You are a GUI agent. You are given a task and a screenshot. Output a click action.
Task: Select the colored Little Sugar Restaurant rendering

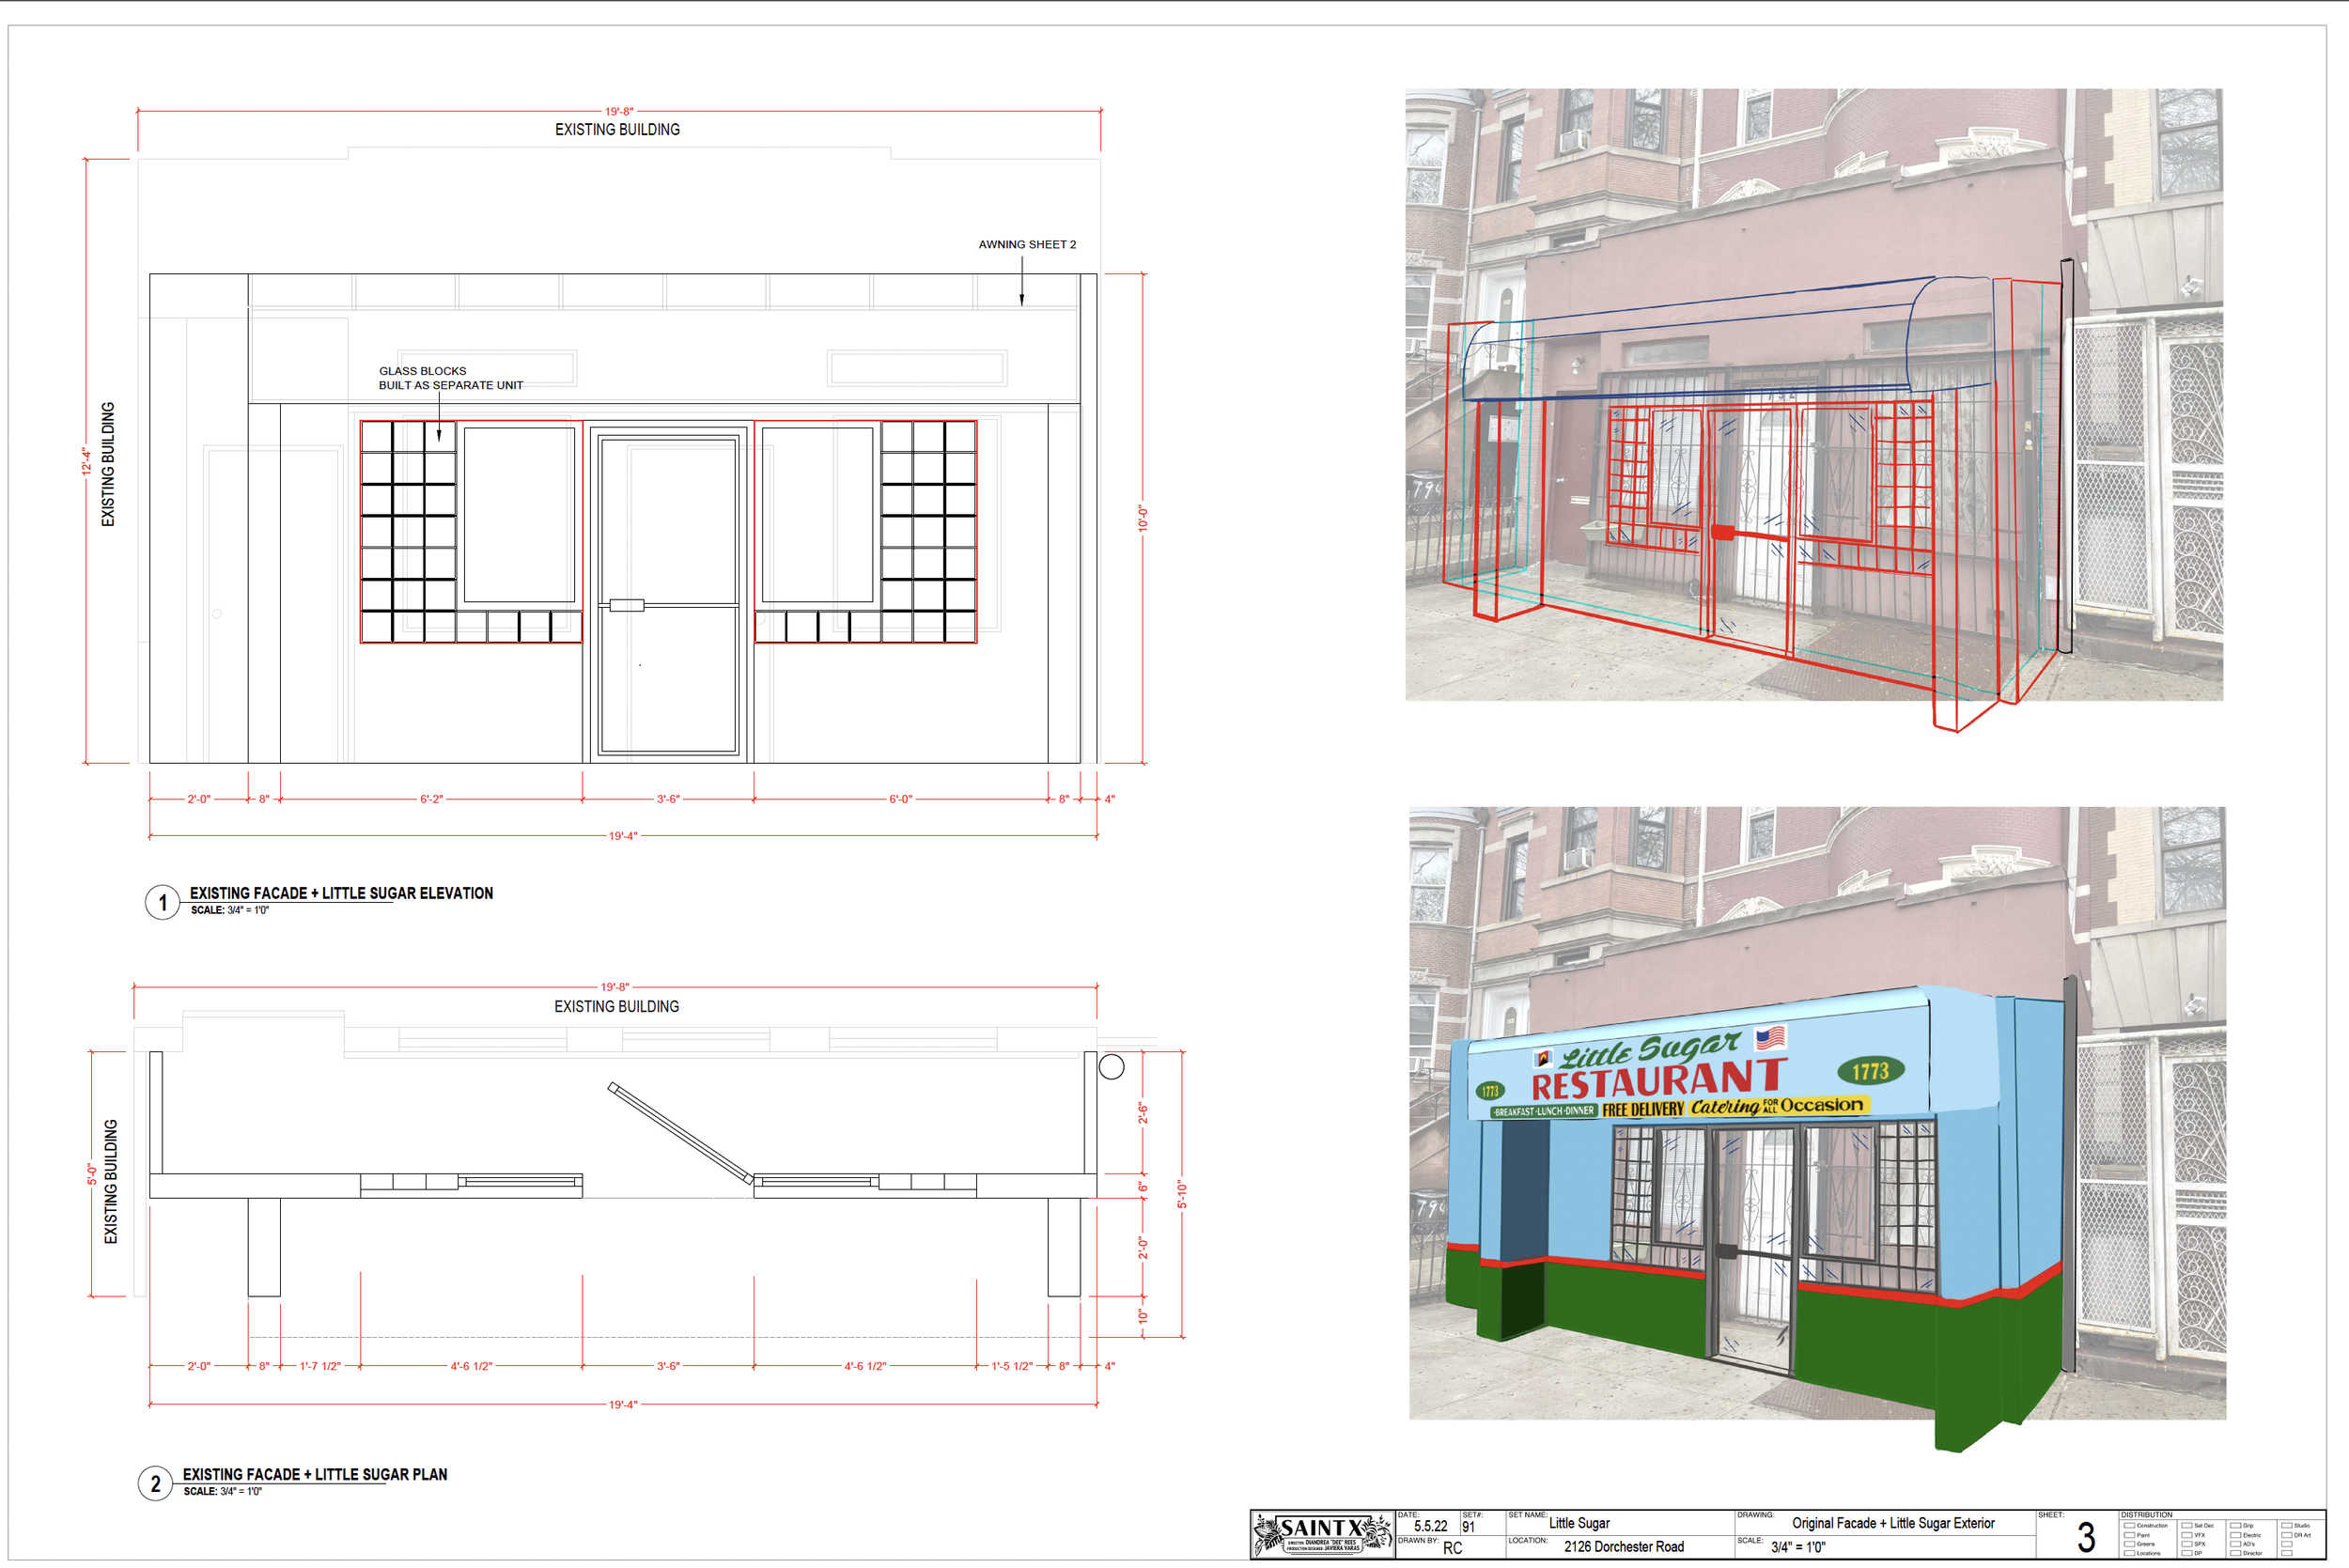(1817, 1113)
